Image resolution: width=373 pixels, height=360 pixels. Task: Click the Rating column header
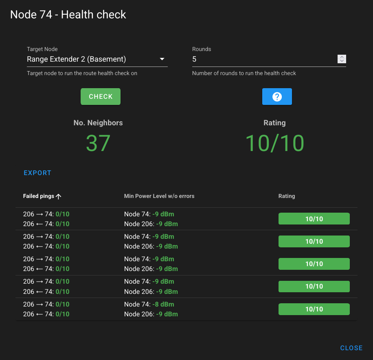point(287,196)
